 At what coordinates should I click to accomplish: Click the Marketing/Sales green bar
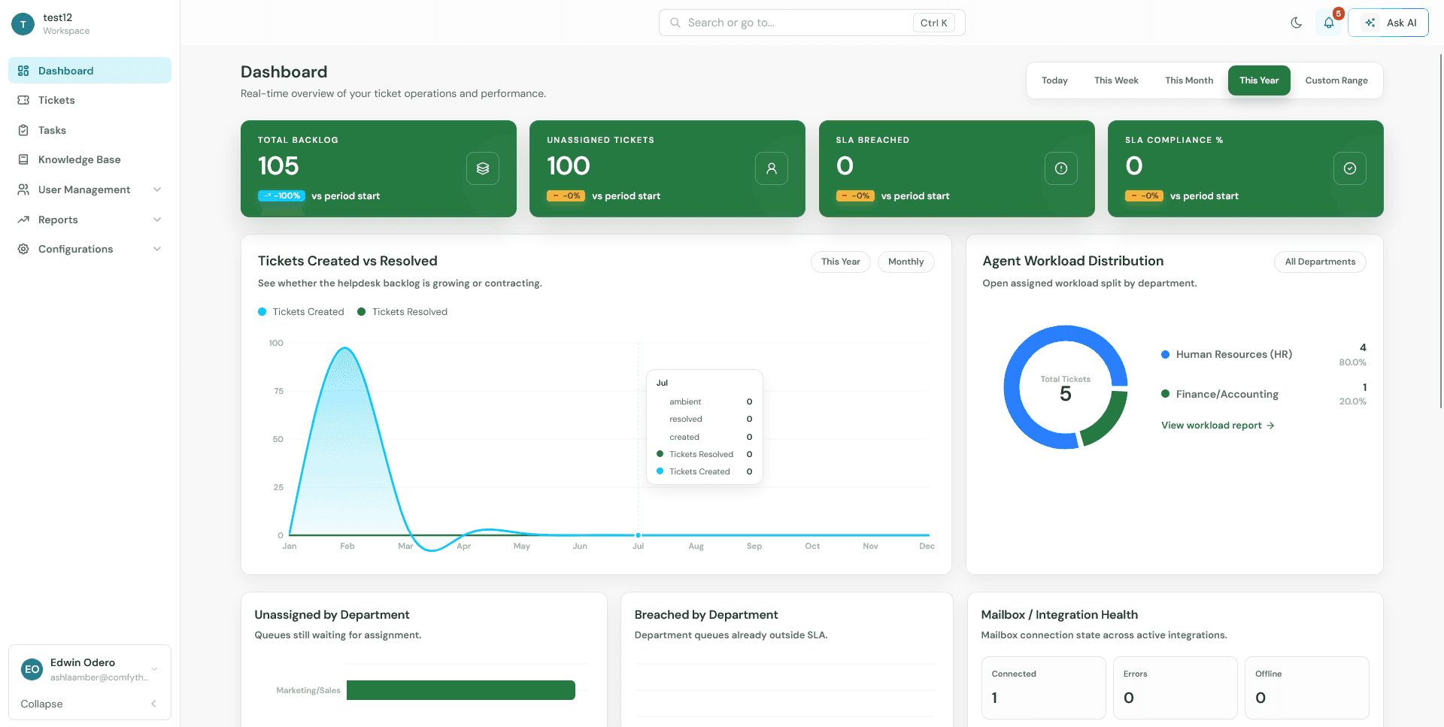click(x=461, y=690)
